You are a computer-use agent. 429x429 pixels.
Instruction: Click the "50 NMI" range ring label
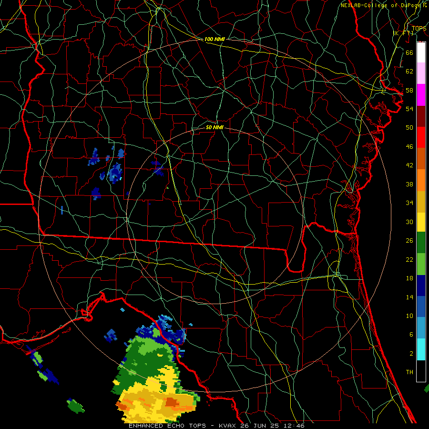214,127
